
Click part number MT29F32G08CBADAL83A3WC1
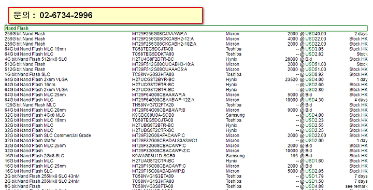(165, 141)
